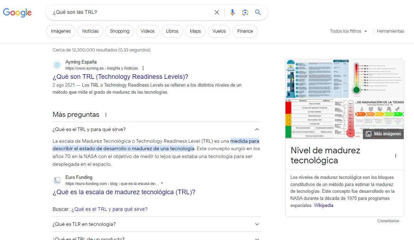
Task: Click euro-funding.com breadcrumb URL
Action: [x=112, y=184]
